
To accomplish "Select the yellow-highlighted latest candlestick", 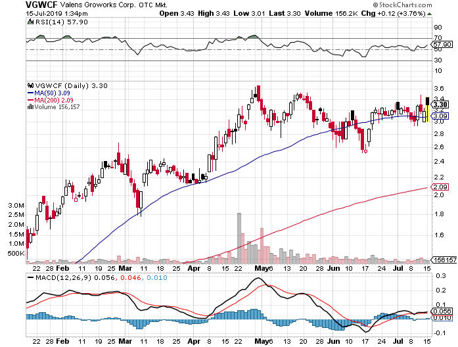I will [426, 110].
